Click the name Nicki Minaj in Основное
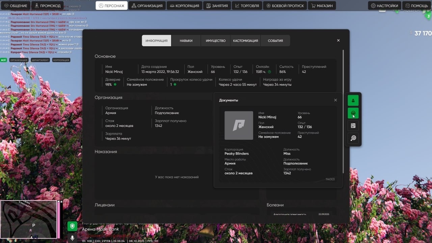Image resolution: width=432 pixels, height=243 pixels. point(114,72)
